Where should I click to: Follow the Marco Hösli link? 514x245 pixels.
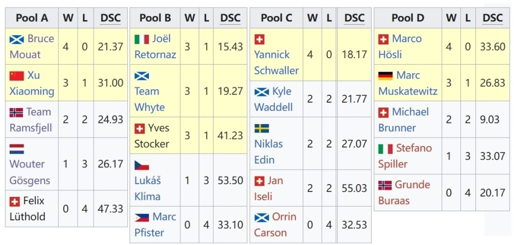(400, 46)
